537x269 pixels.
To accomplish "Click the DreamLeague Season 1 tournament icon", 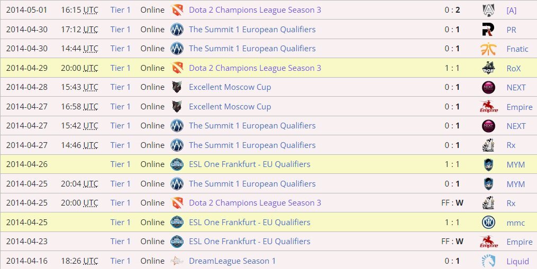I will [177, 261].
